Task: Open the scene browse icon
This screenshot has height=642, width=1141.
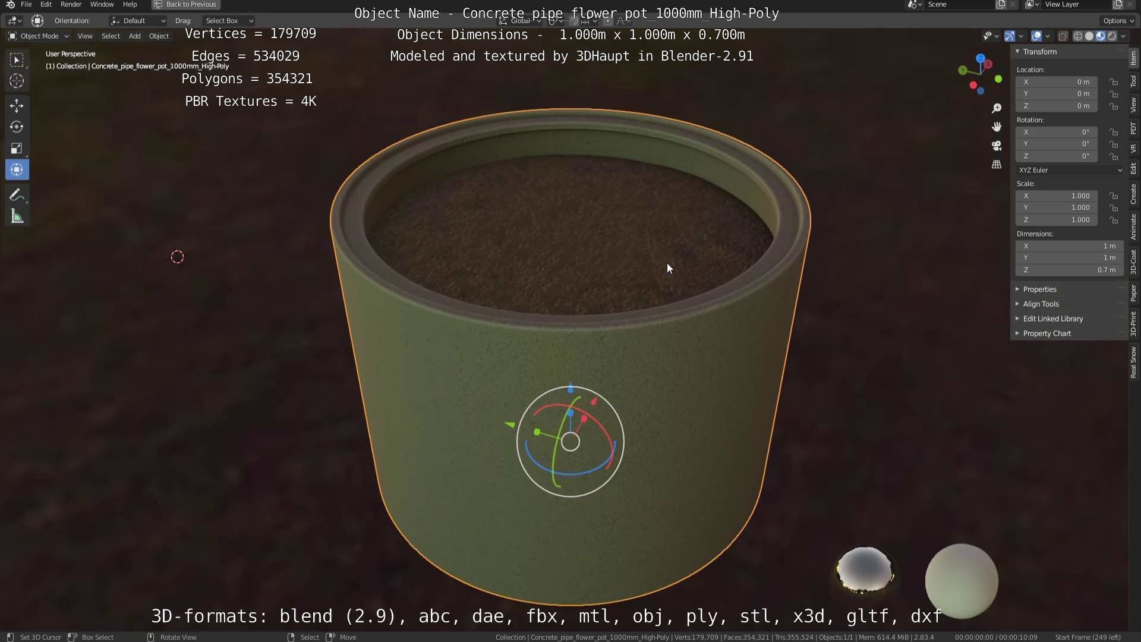Action: [x=914, y=4]
